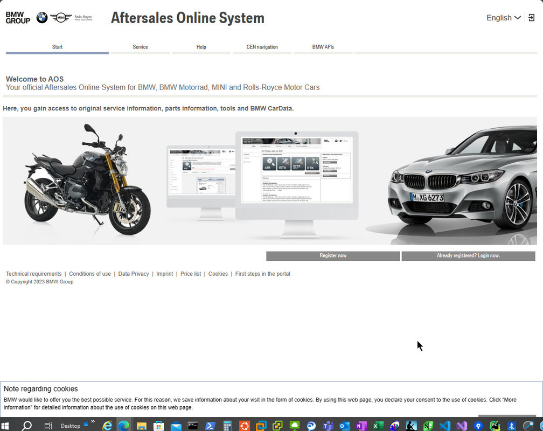Open Mail app from taskbar
The height and width of the screenshot is (431, 543).
[176, 426]
